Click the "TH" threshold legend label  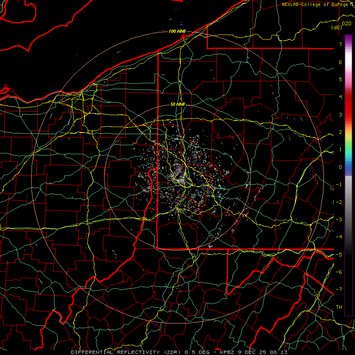[339, 307]
